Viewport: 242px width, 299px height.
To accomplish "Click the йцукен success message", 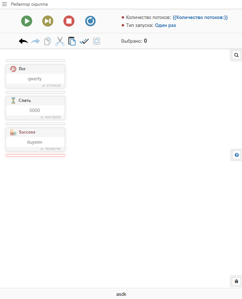I will click(x=35, y=142).
